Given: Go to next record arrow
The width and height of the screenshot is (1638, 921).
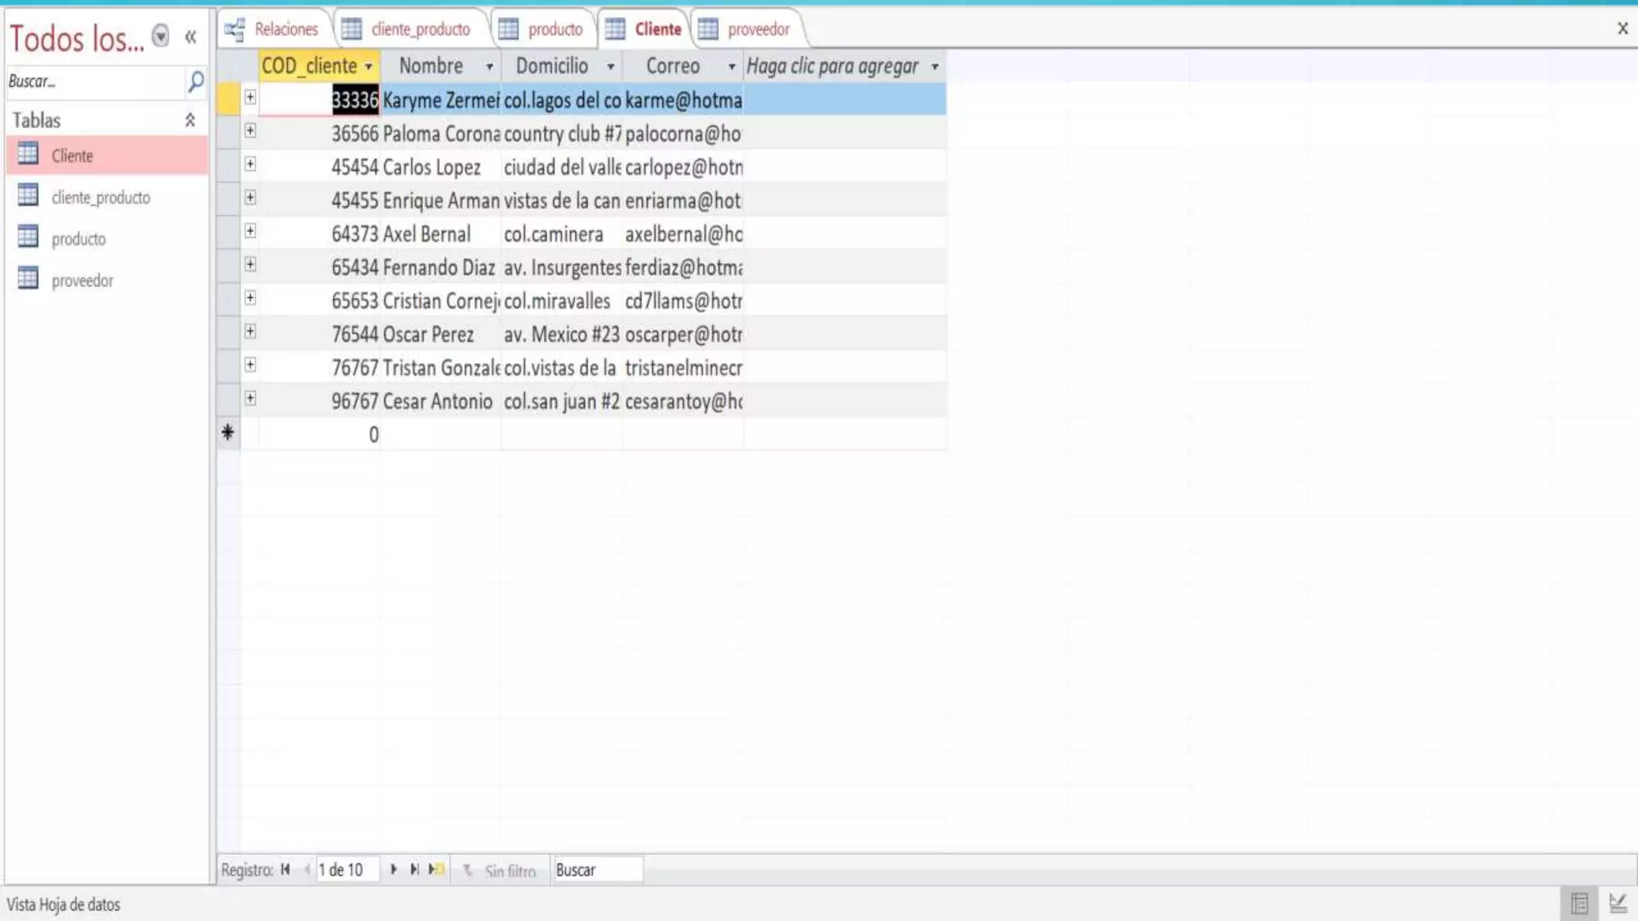Looking at the screenshot, I should (x=394, y=870).
